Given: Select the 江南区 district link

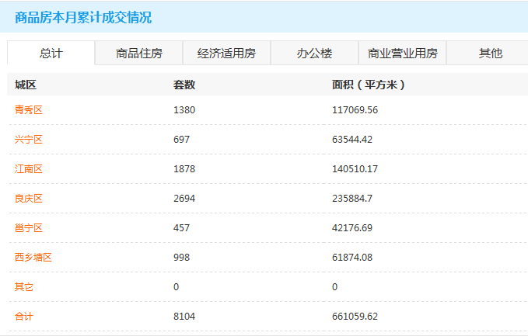Looking at the screenshot, I should pos(29,169).
